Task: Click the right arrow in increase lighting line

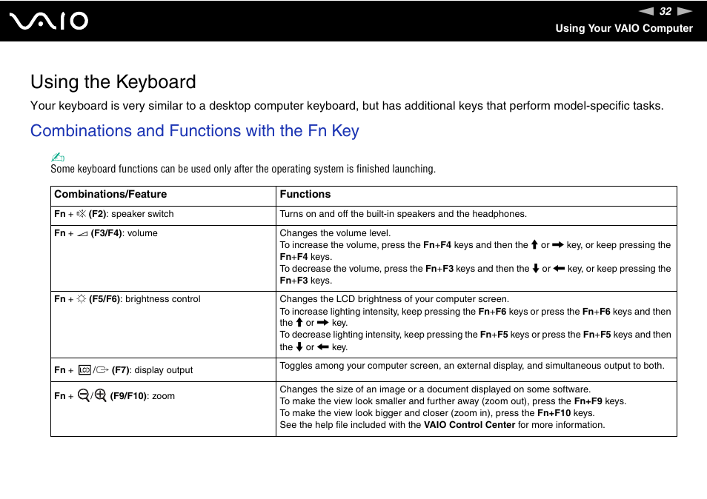Action: tap(323, 323)
